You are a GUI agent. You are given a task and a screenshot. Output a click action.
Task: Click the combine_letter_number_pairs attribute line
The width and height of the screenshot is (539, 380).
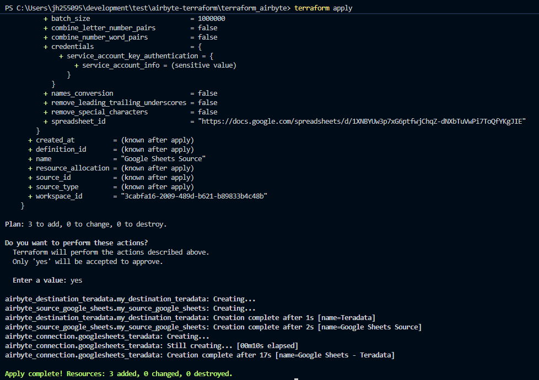click(x=131, y=28)
